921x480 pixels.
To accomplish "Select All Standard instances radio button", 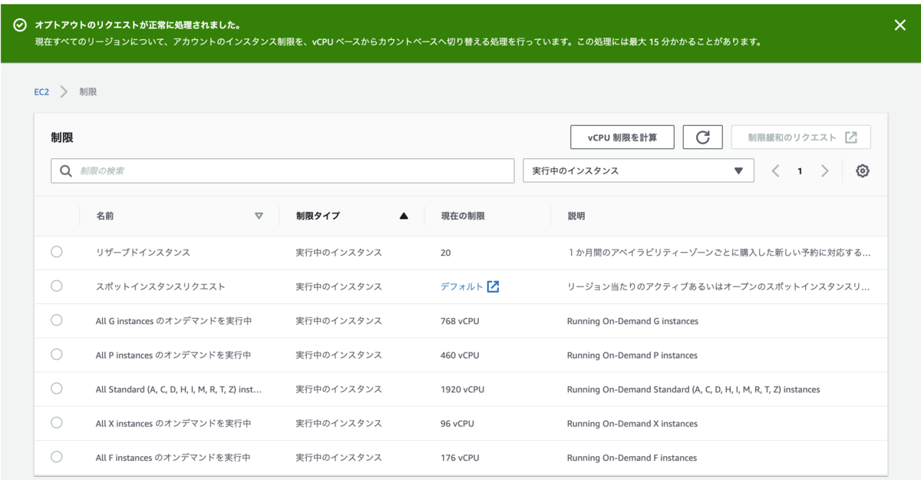I will [57, 389].
